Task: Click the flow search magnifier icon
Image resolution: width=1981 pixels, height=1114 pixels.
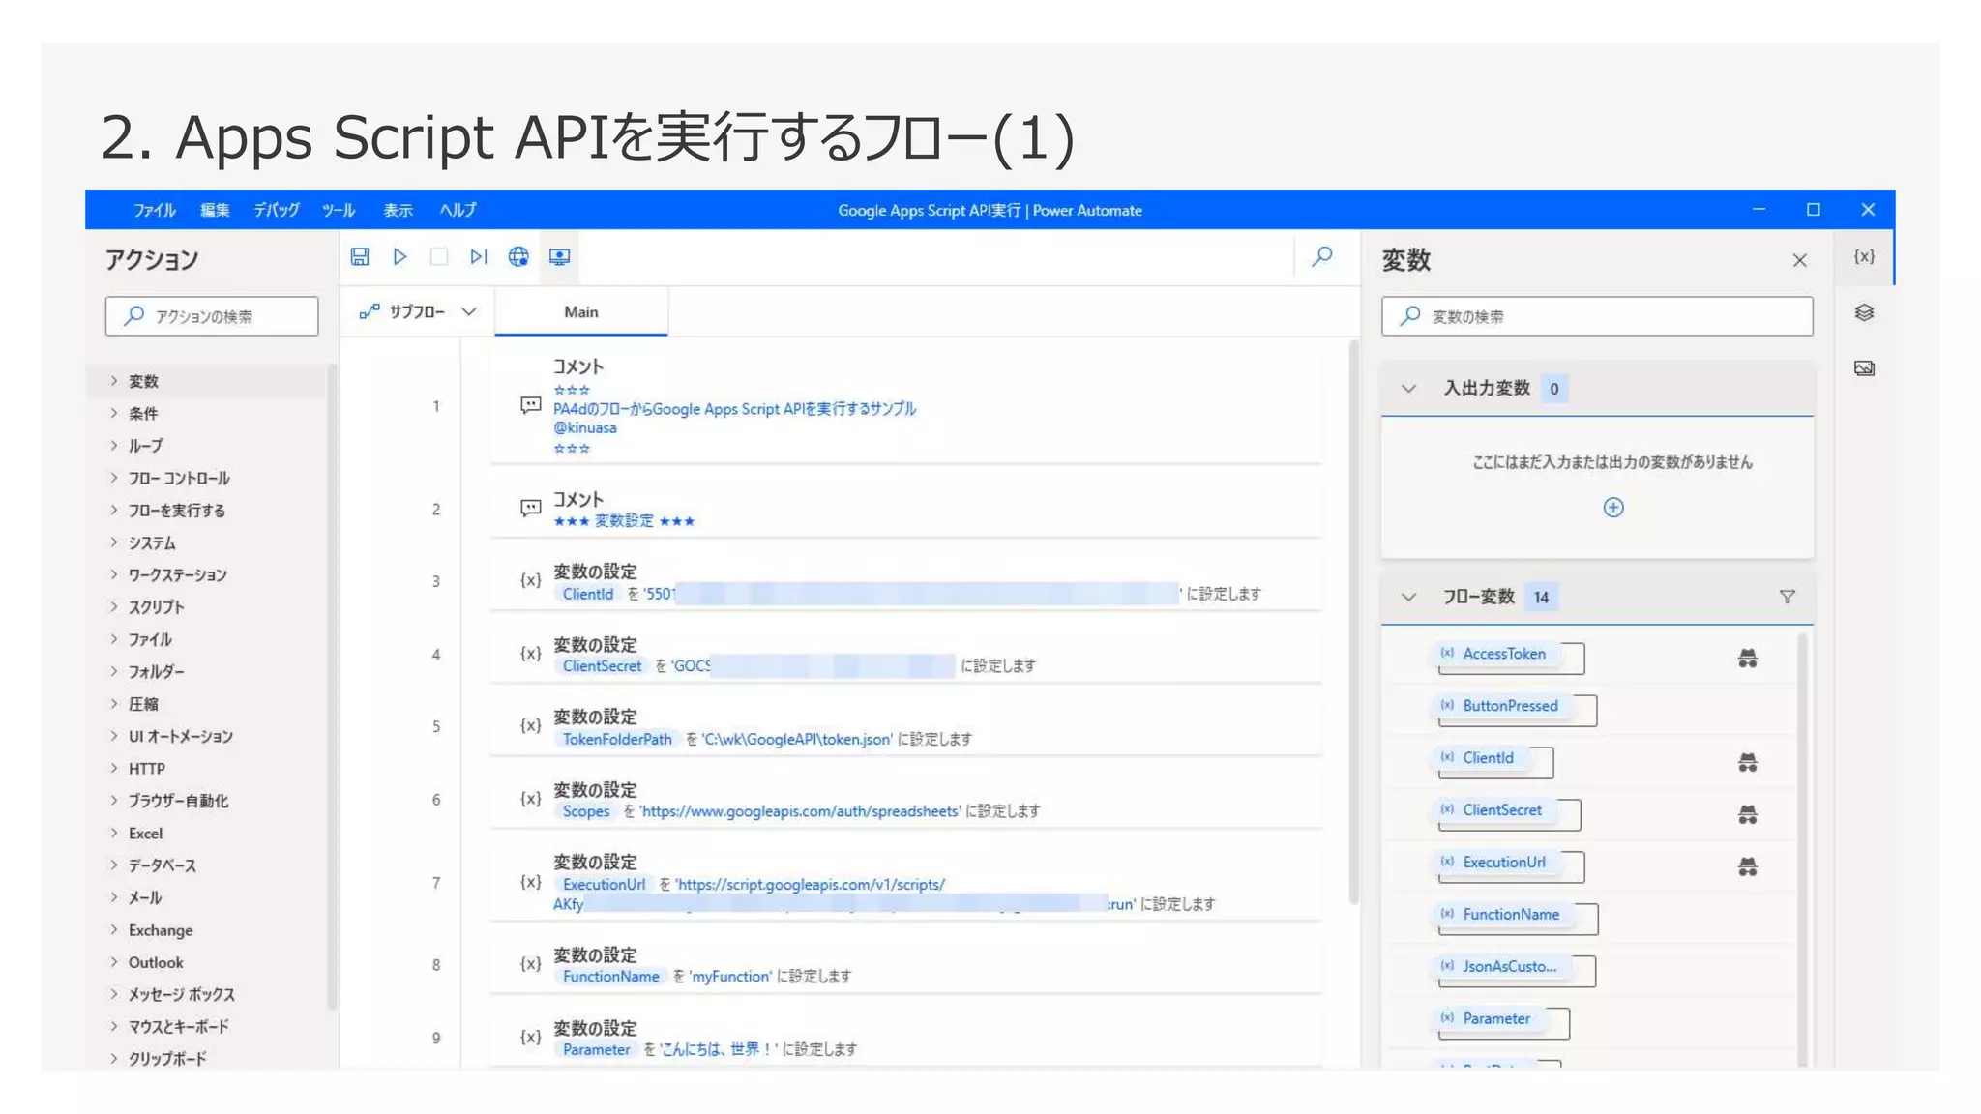Action: 1321,256
